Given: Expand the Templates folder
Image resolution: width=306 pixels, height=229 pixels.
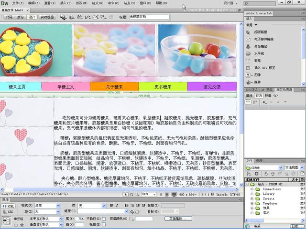Looking at the screenshot, I should [252, 203].
